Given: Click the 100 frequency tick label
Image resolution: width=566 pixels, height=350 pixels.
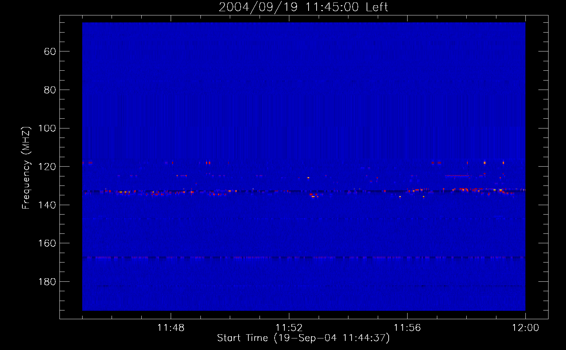Looking at the screenshot, I should (x=47, y=128).
